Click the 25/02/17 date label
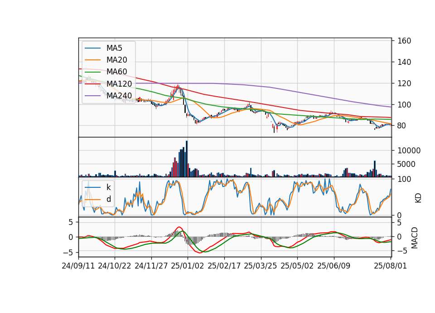 point(224,266)
